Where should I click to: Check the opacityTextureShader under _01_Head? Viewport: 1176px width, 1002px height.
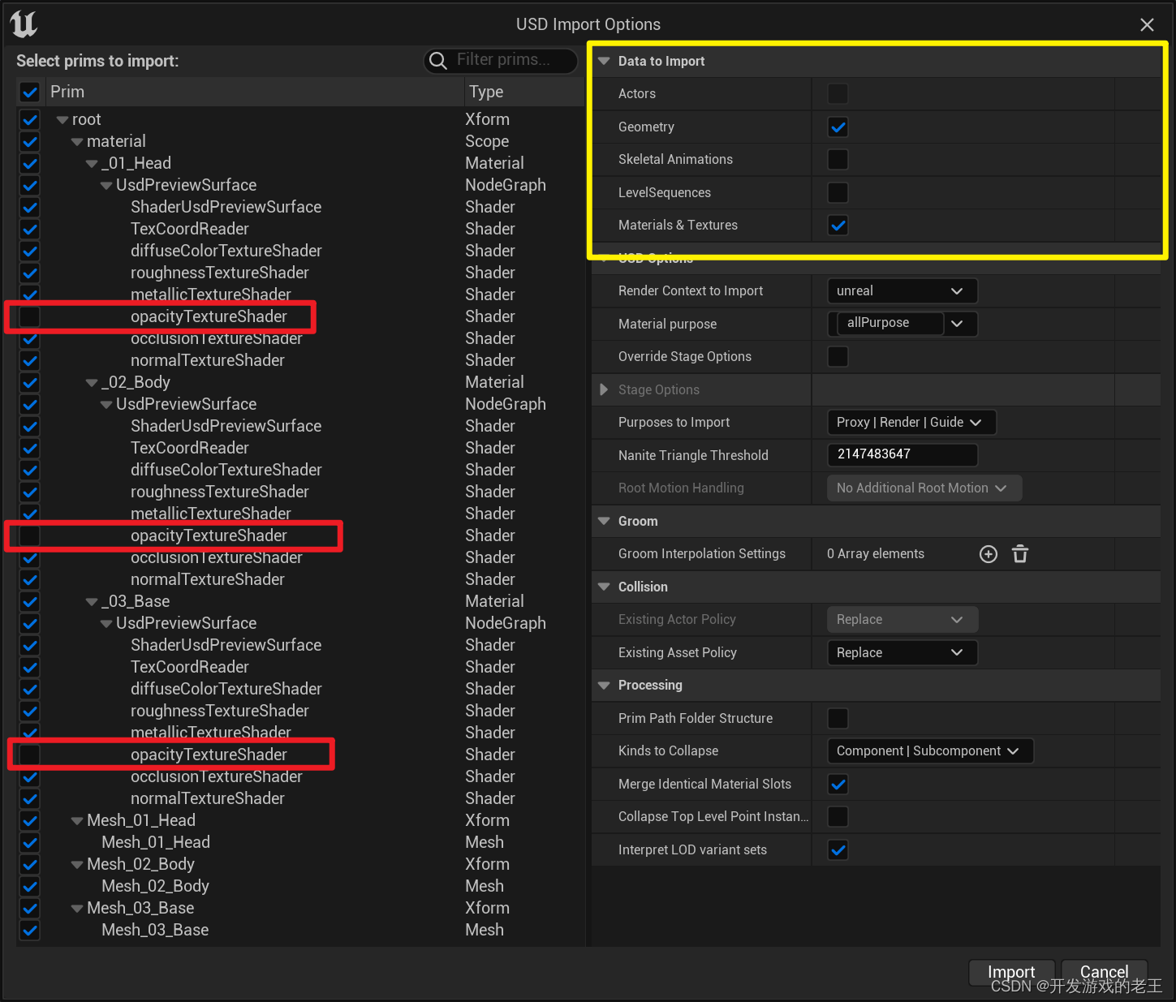pos(29,316)
